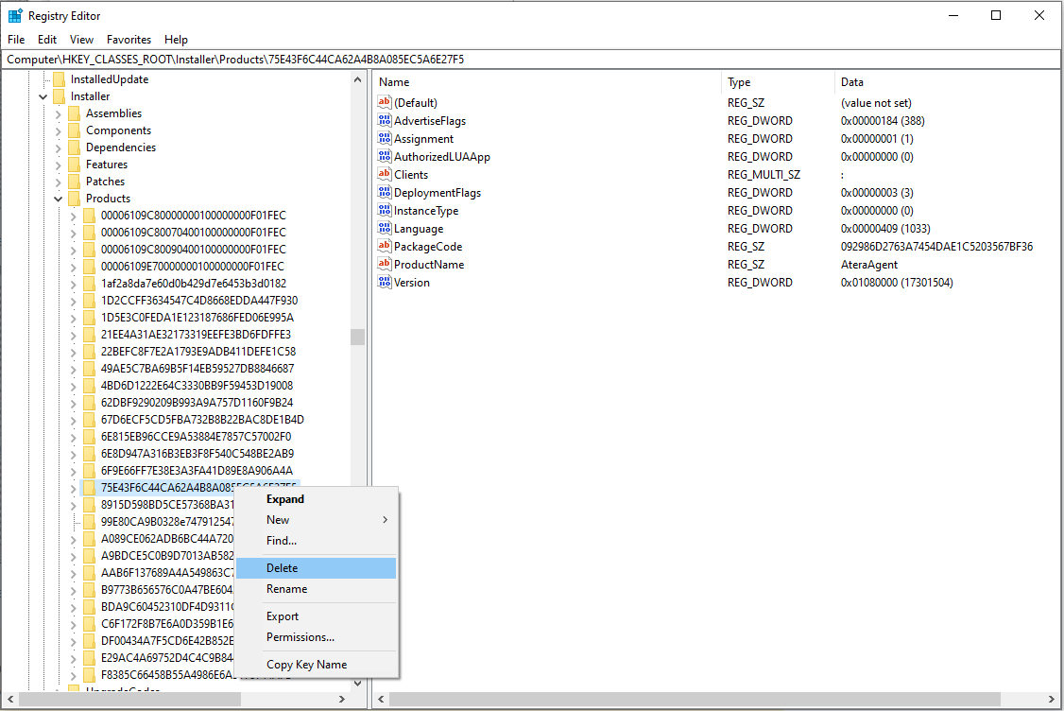Collapse the Installer tree node
The image size is (1064, 711).
pyautogui.click(x=43, y=95)
